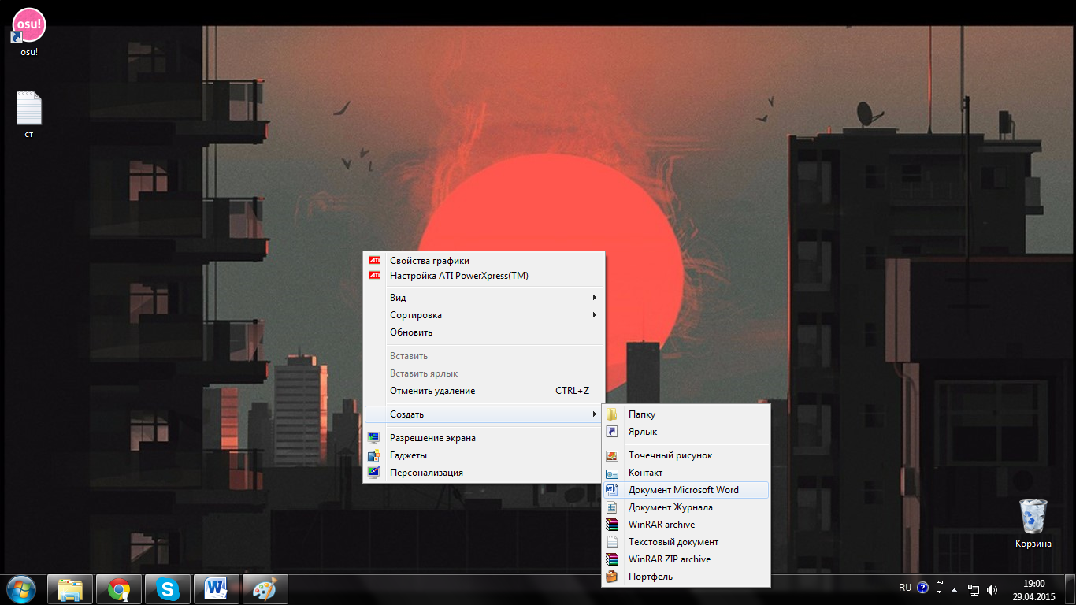This screenshot has width=1076, height=605.
Task: Select the Создать menu entry
Action: [x=483, y=414]
